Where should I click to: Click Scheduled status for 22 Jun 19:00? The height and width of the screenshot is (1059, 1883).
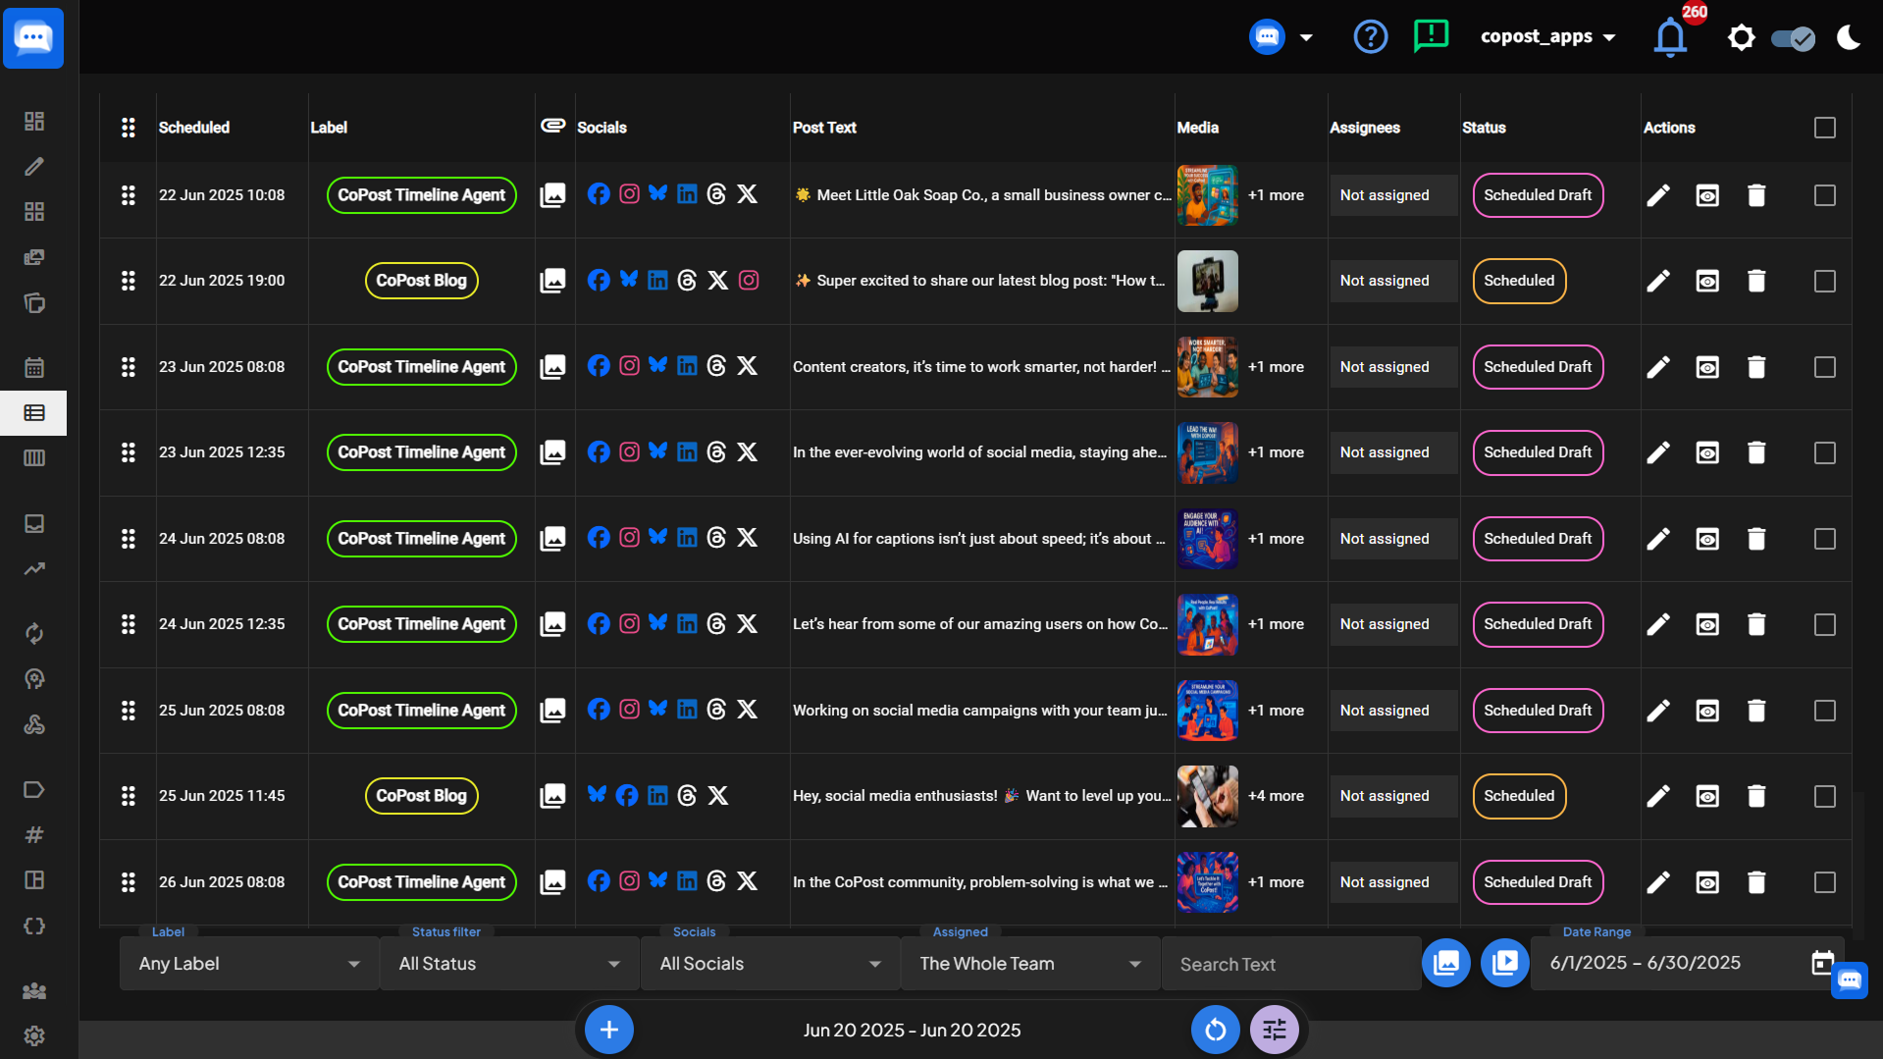tap(1519, 281)
